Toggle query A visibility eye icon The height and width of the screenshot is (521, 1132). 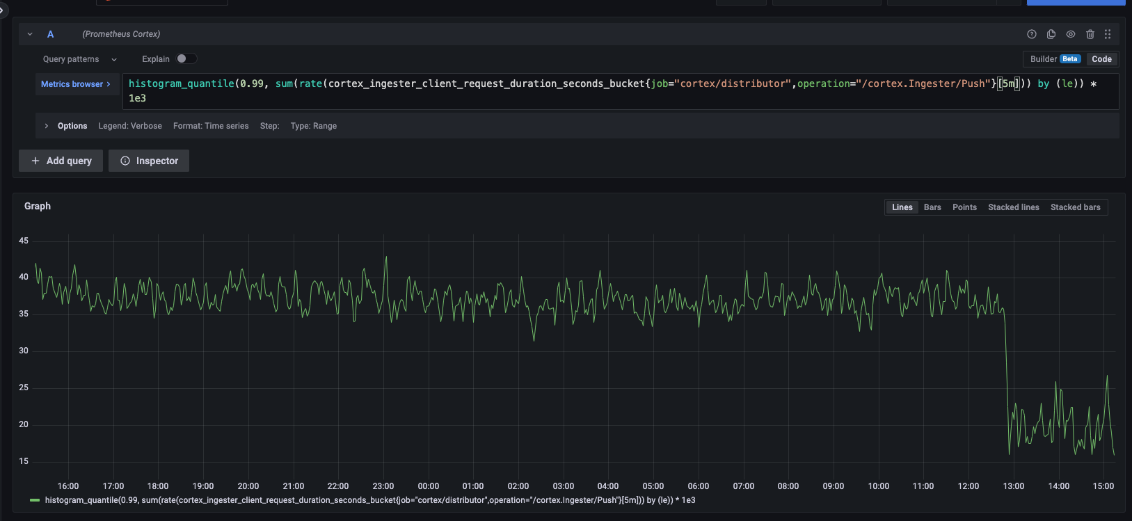(1071, 34)
